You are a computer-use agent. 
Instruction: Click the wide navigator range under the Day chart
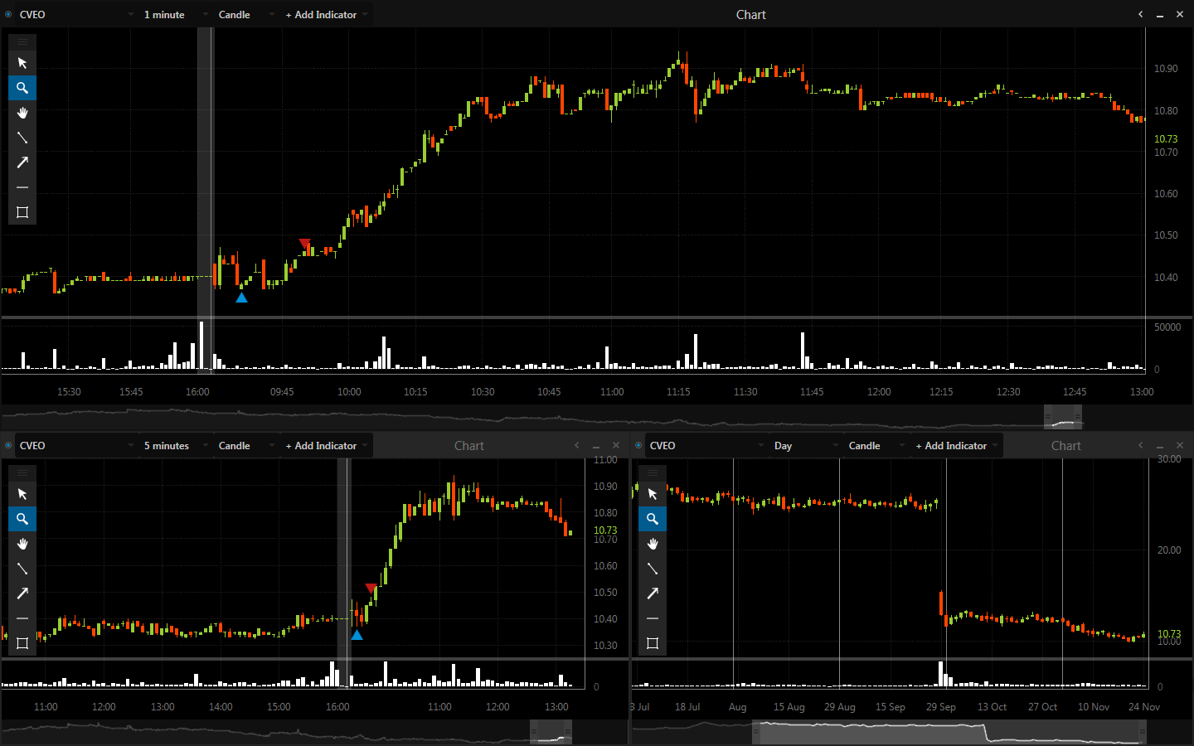tap(949, 732)
